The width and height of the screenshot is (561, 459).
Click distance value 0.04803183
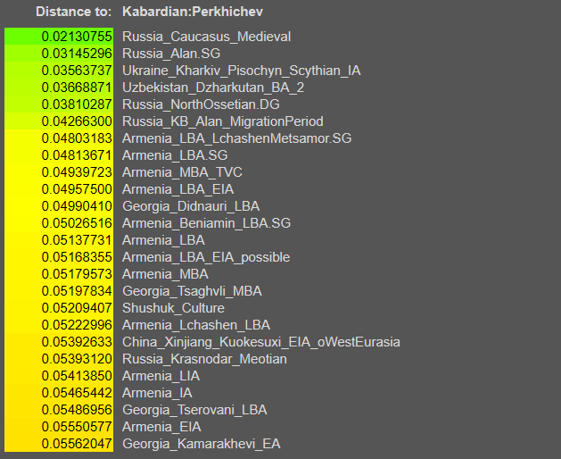(x=77, y=138)
